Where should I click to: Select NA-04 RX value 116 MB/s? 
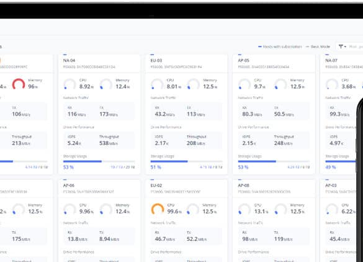[76, 114]
